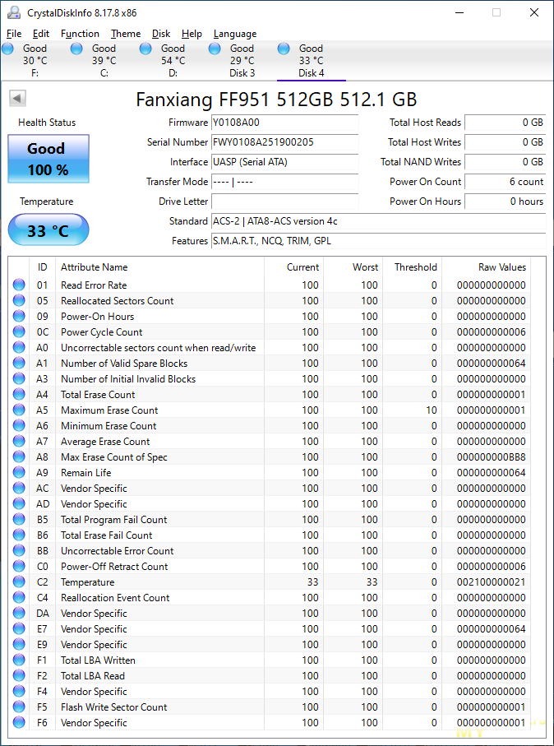Open the Edit menu
554x746 pixels.
41,34
